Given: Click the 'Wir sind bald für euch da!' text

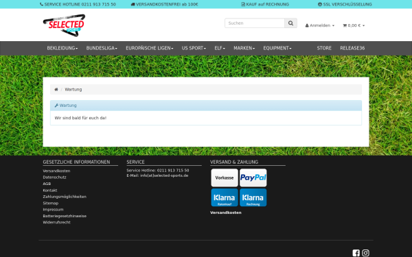Looking at the screenshot, I should pyautogui.click(x=80, y=118).
